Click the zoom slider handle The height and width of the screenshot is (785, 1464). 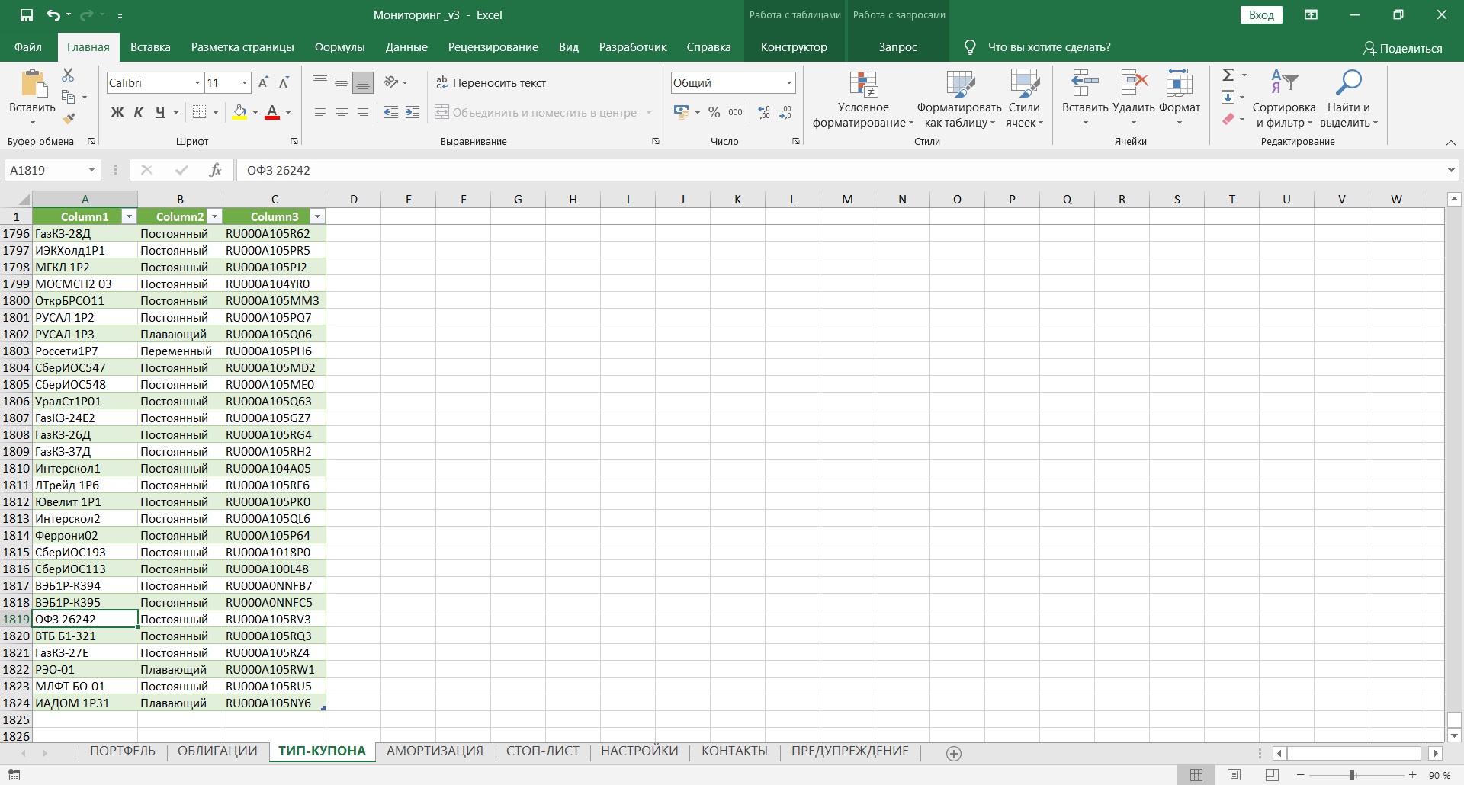[1352, 775]
